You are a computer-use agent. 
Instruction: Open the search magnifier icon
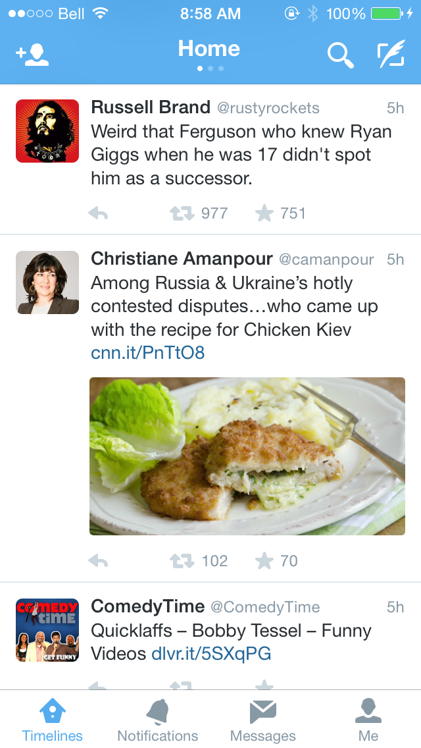[x=340, y=56]
